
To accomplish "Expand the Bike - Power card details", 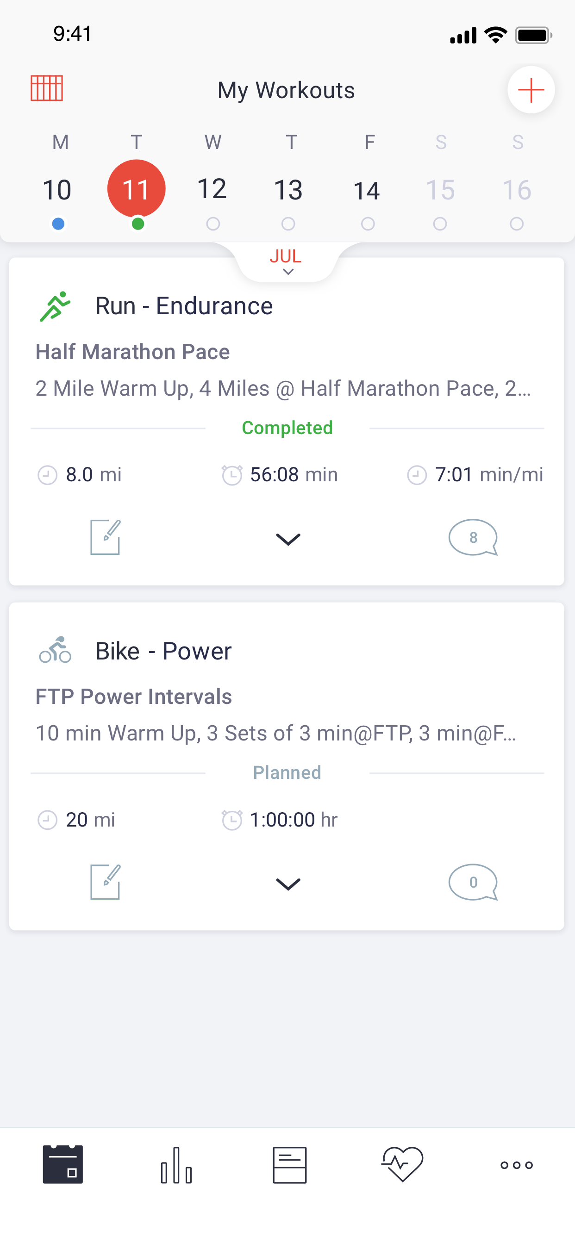I will coord(288,884).
